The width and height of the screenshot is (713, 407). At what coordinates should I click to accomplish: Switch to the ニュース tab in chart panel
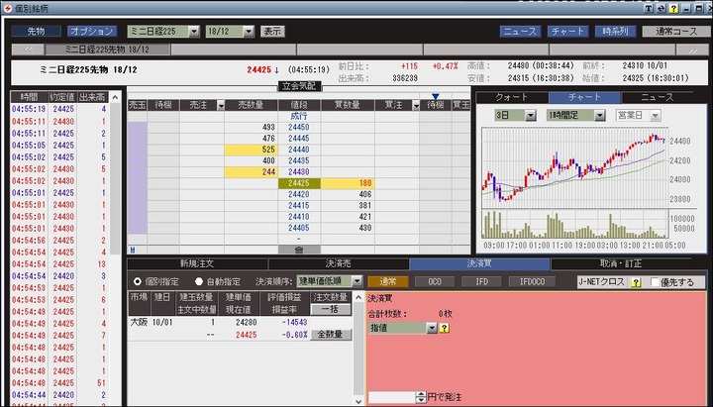point(658,97)
